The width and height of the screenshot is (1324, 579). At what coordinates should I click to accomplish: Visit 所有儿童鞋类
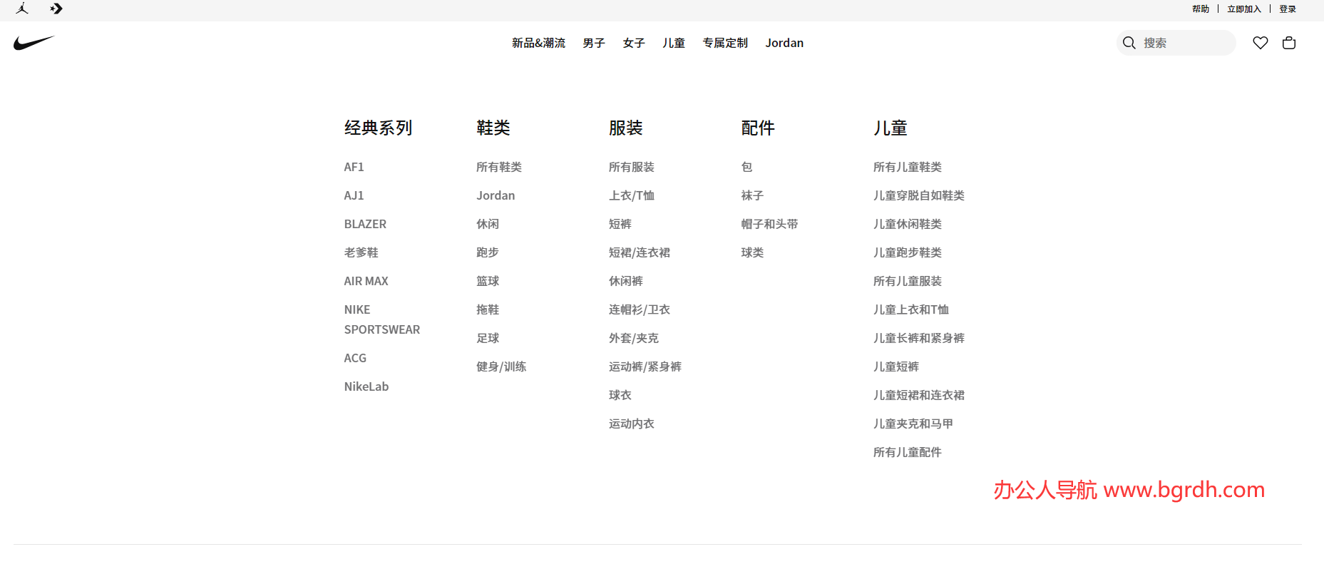[908, 167]
